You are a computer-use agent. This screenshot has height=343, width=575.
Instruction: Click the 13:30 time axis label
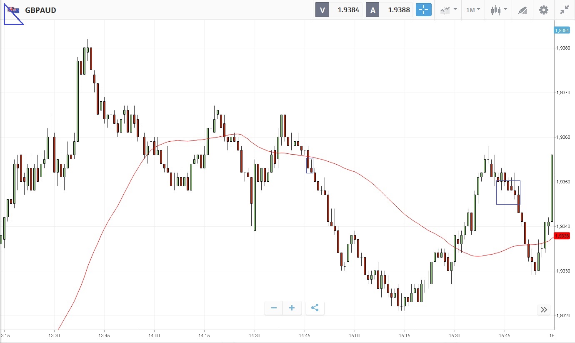click(54, 335)
